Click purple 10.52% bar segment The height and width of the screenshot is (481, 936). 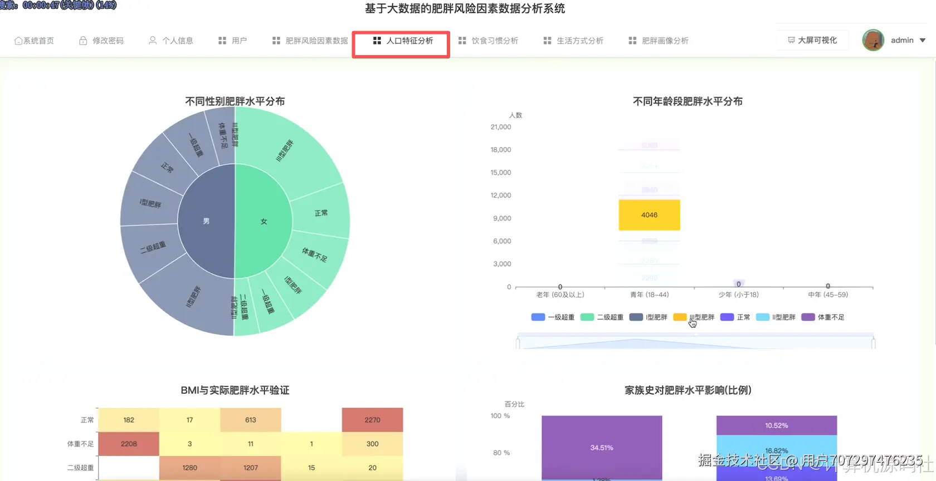click(777, 425)
